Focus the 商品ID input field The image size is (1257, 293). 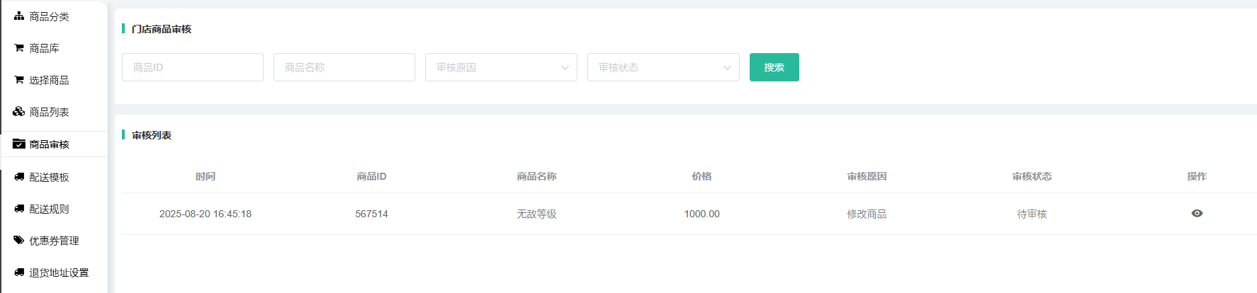tap(192, 67)
